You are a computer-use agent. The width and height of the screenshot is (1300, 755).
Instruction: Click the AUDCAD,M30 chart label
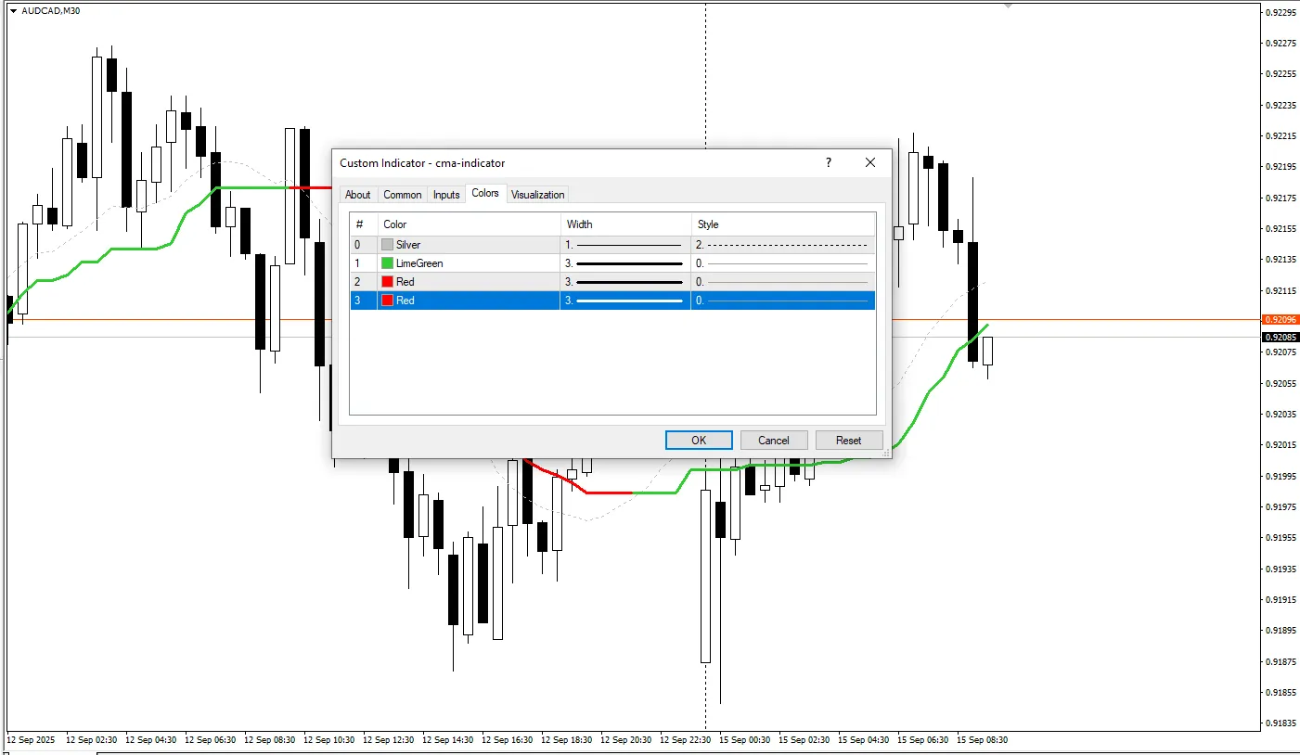point(50,11)
